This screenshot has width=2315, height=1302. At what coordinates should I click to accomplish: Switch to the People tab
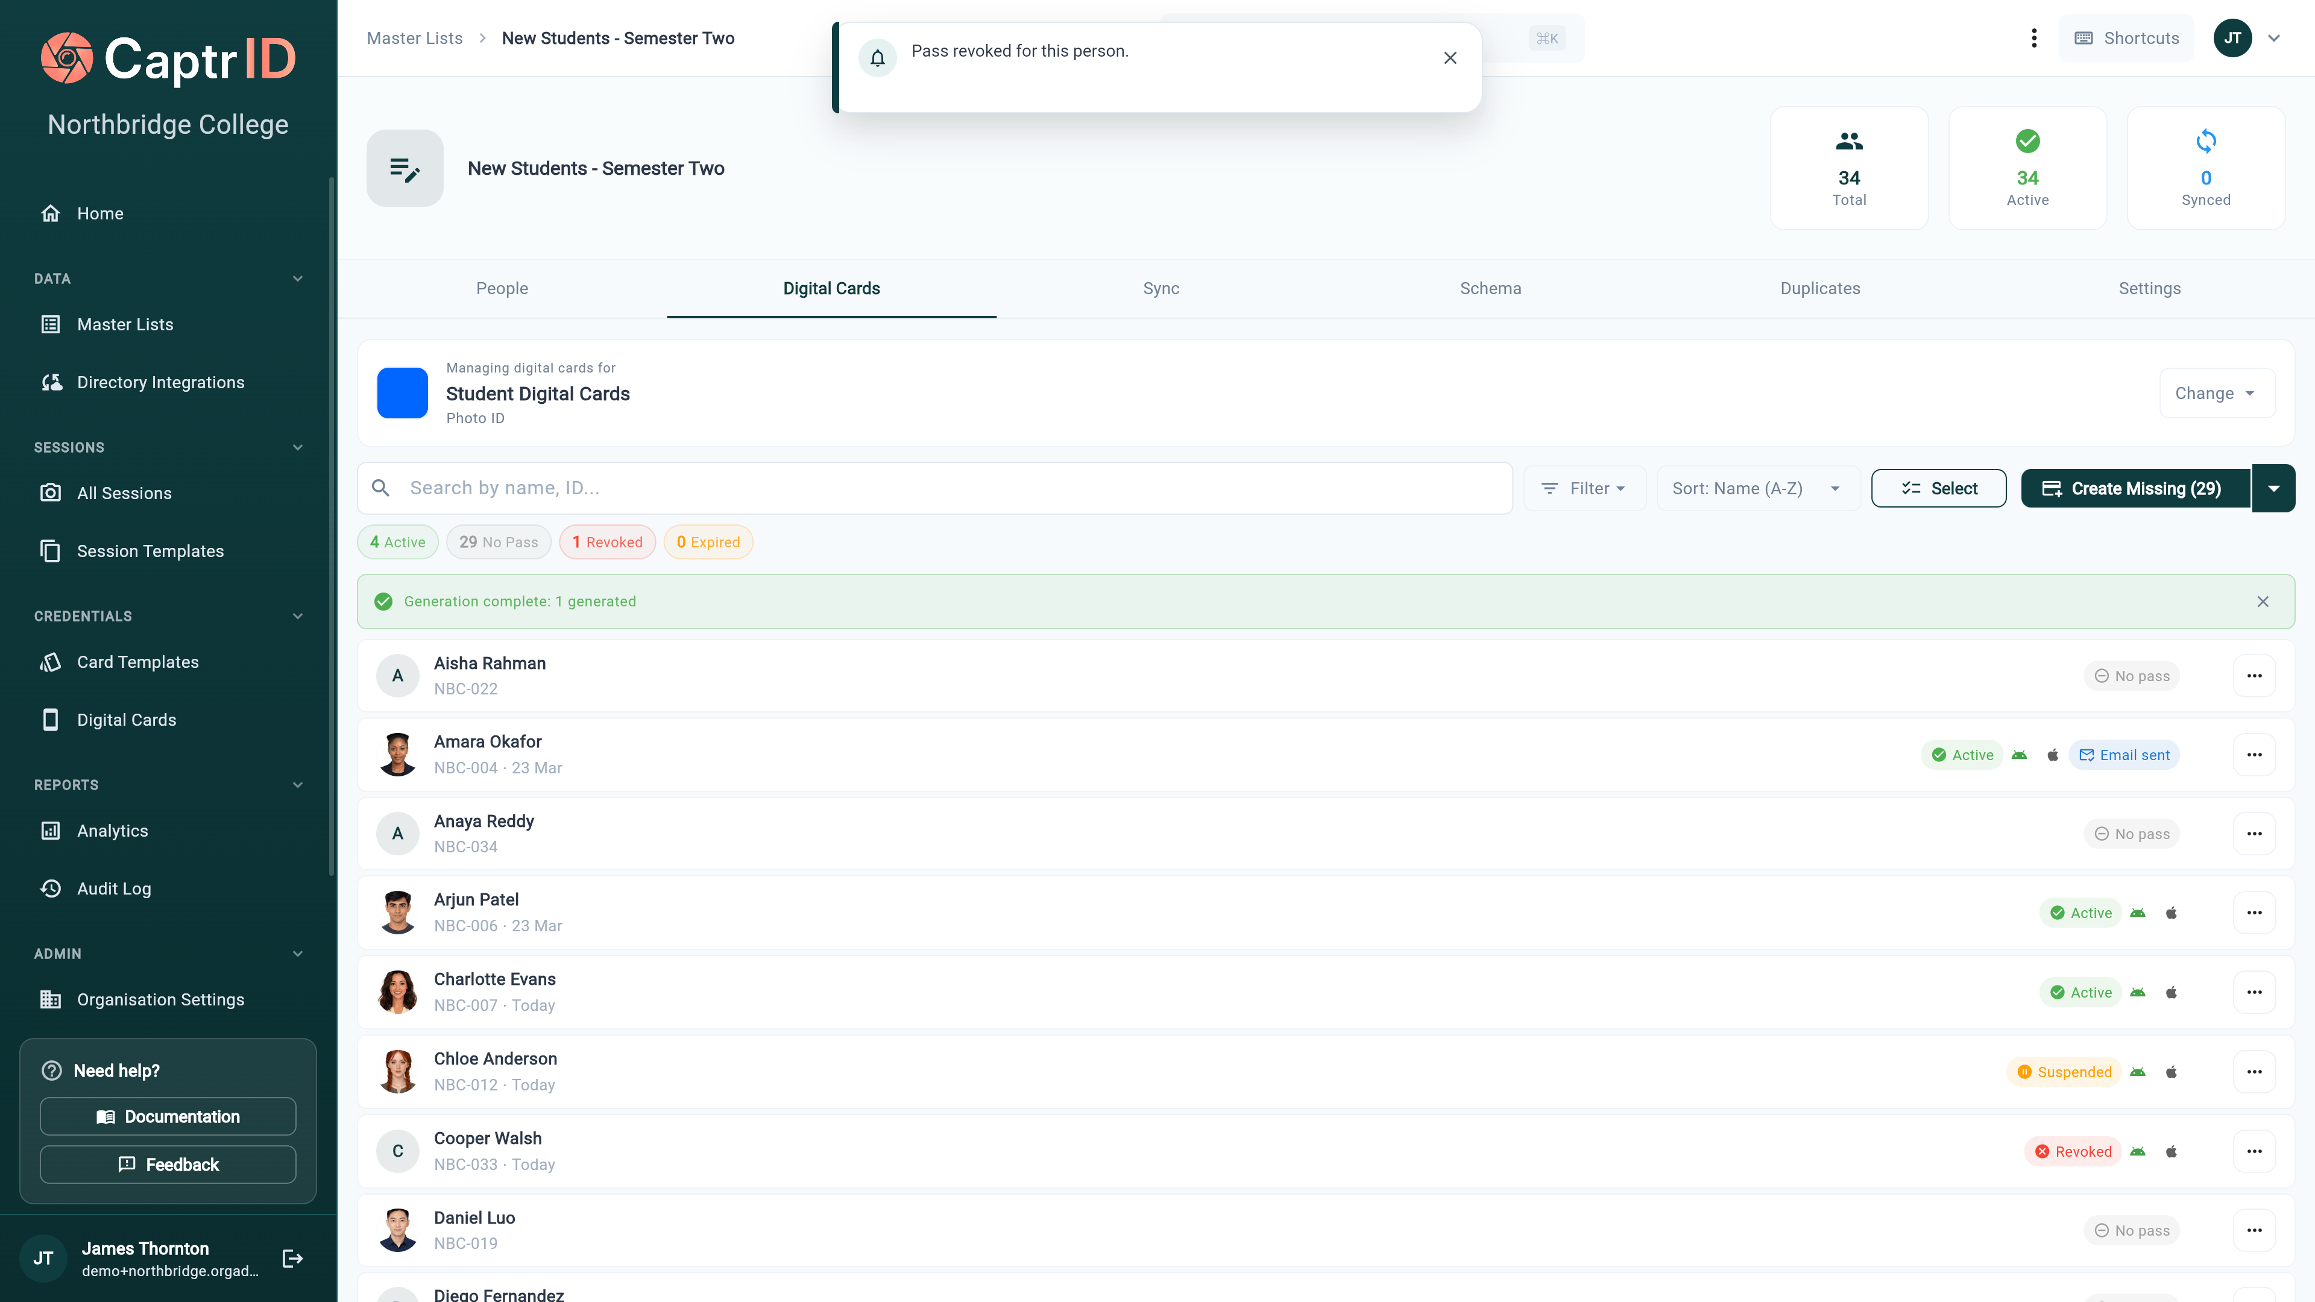pos(502,289)
